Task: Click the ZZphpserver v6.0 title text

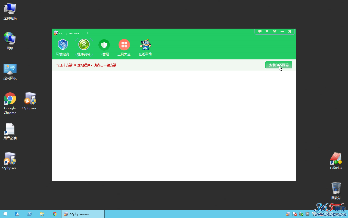Action: coord(74,33)
